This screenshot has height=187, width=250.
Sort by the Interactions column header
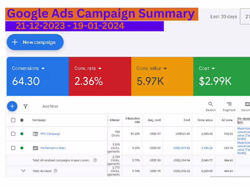point(114,120)
